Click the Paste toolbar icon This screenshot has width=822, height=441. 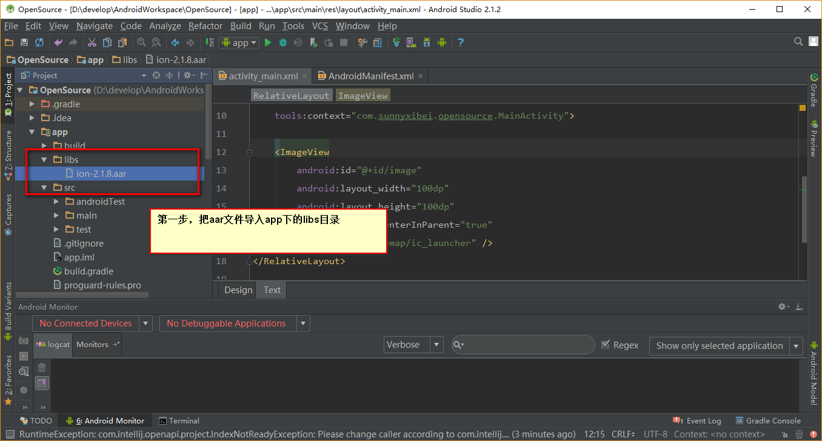(122, 42)
